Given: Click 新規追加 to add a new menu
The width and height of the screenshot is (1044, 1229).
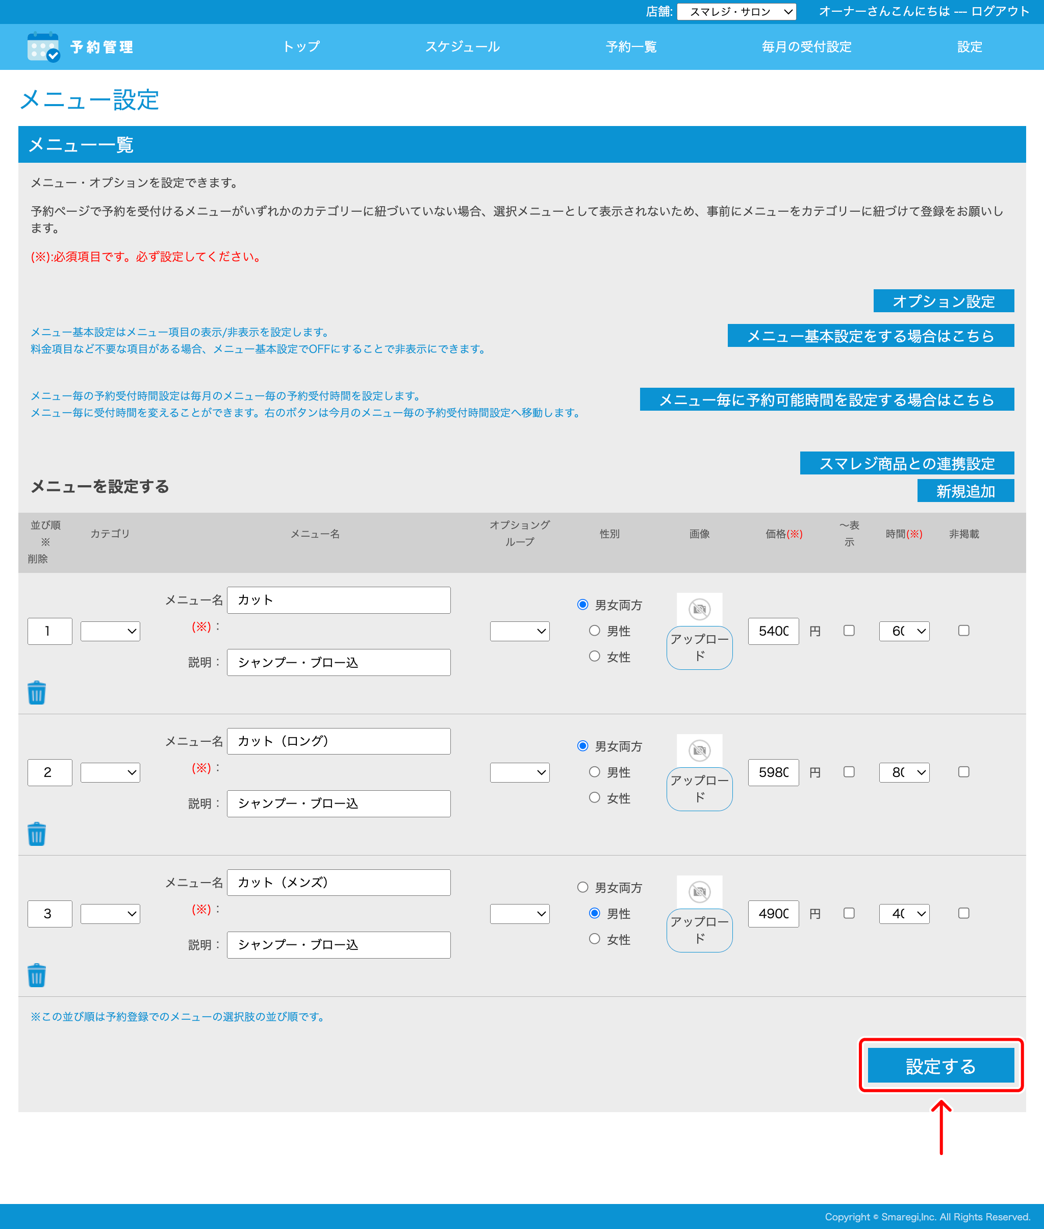Looking at the screenshot, I should pyautogui.click(x=965, y=490).
